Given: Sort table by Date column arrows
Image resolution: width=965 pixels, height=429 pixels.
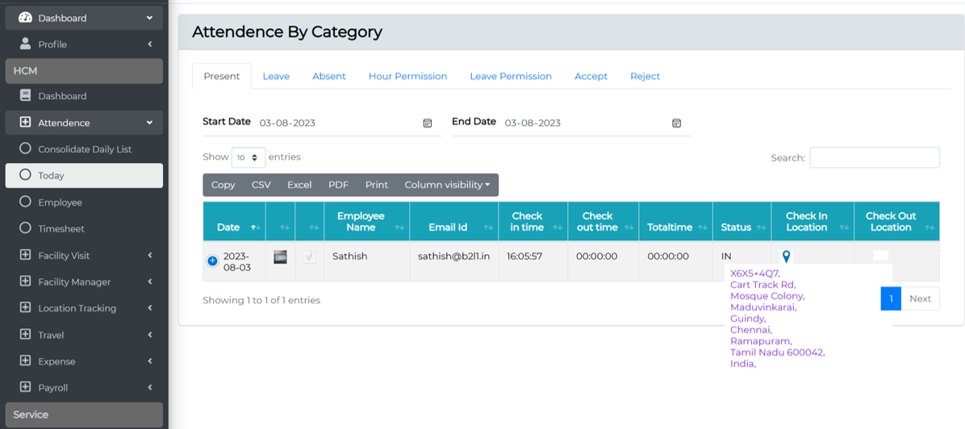Looking at the screenshot, I should [255, 228].
